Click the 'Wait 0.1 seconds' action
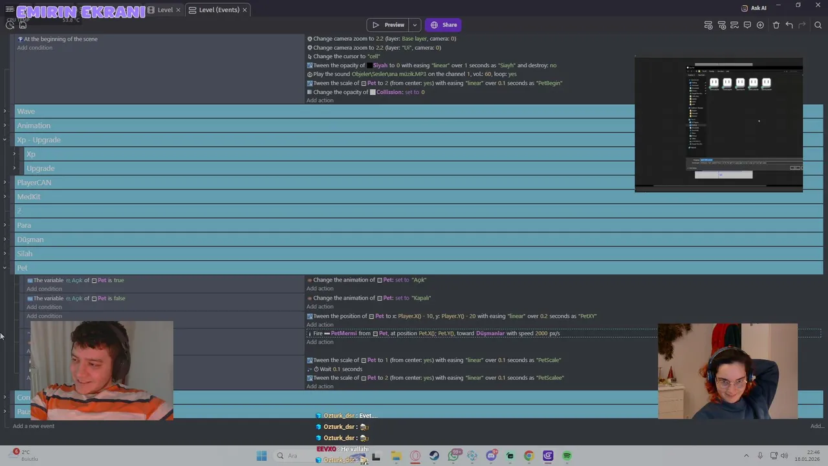The width and height of the screenshot is (828, 466). coord(335,369)
